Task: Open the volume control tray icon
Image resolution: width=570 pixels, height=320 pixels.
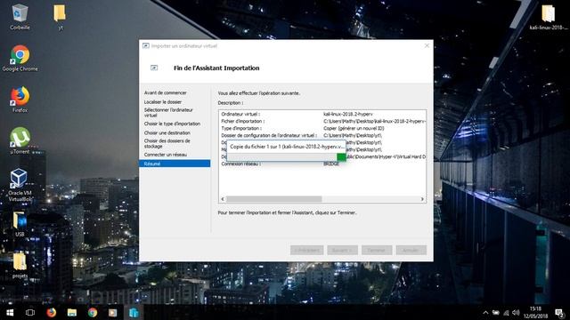Action: [516, 312]
